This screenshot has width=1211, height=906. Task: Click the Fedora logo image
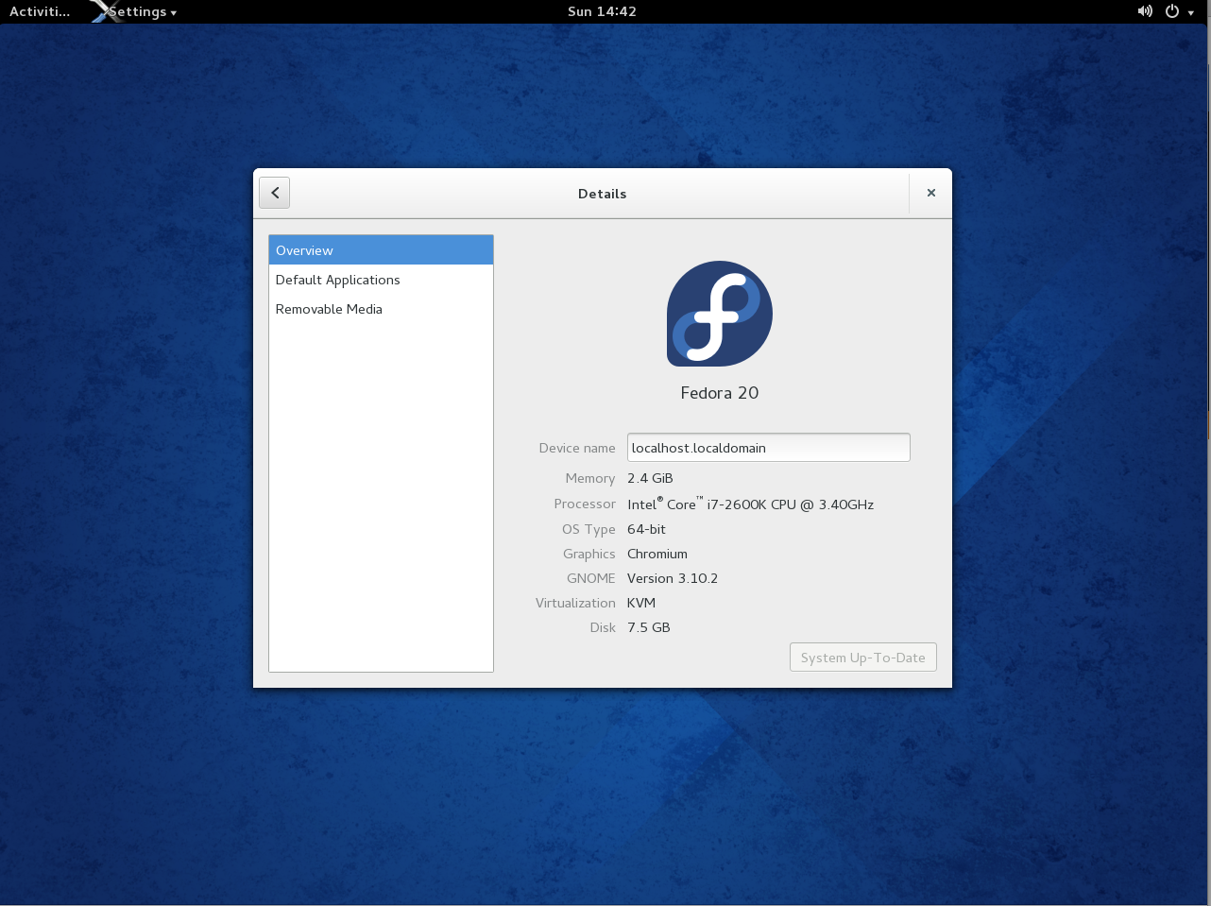tap(720, 314)
